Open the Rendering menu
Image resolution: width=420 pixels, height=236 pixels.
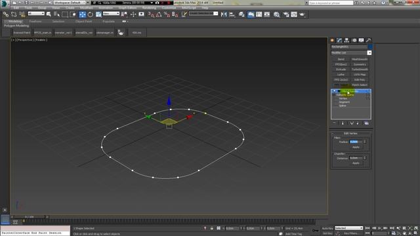click(149, 8)
